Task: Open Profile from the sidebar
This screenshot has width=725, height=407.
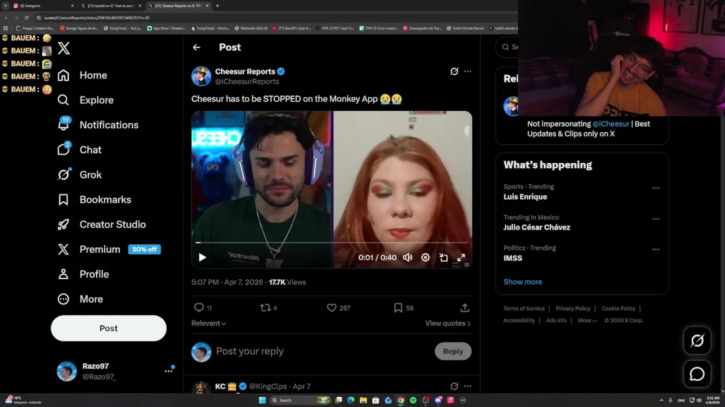Action: point(83,274)
